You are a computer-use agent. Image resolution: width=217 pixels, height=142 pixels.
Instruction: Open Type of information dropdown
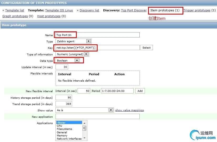(x=72, y=54)
